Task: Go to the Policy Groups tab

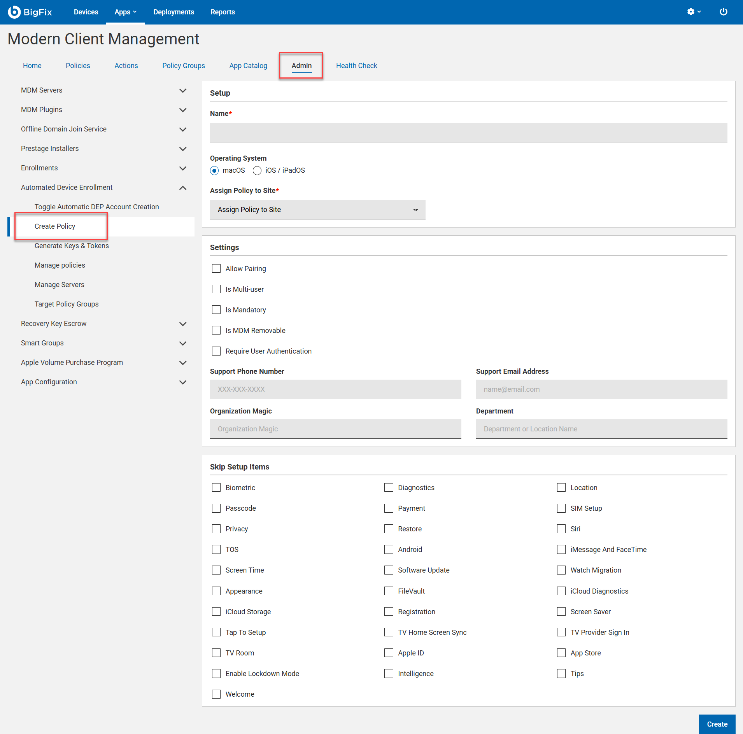Action: (x=183, y=66)
